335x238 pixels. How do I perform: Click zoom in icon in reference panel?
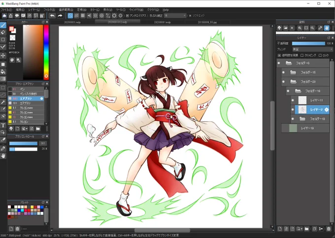pos(300,28)
